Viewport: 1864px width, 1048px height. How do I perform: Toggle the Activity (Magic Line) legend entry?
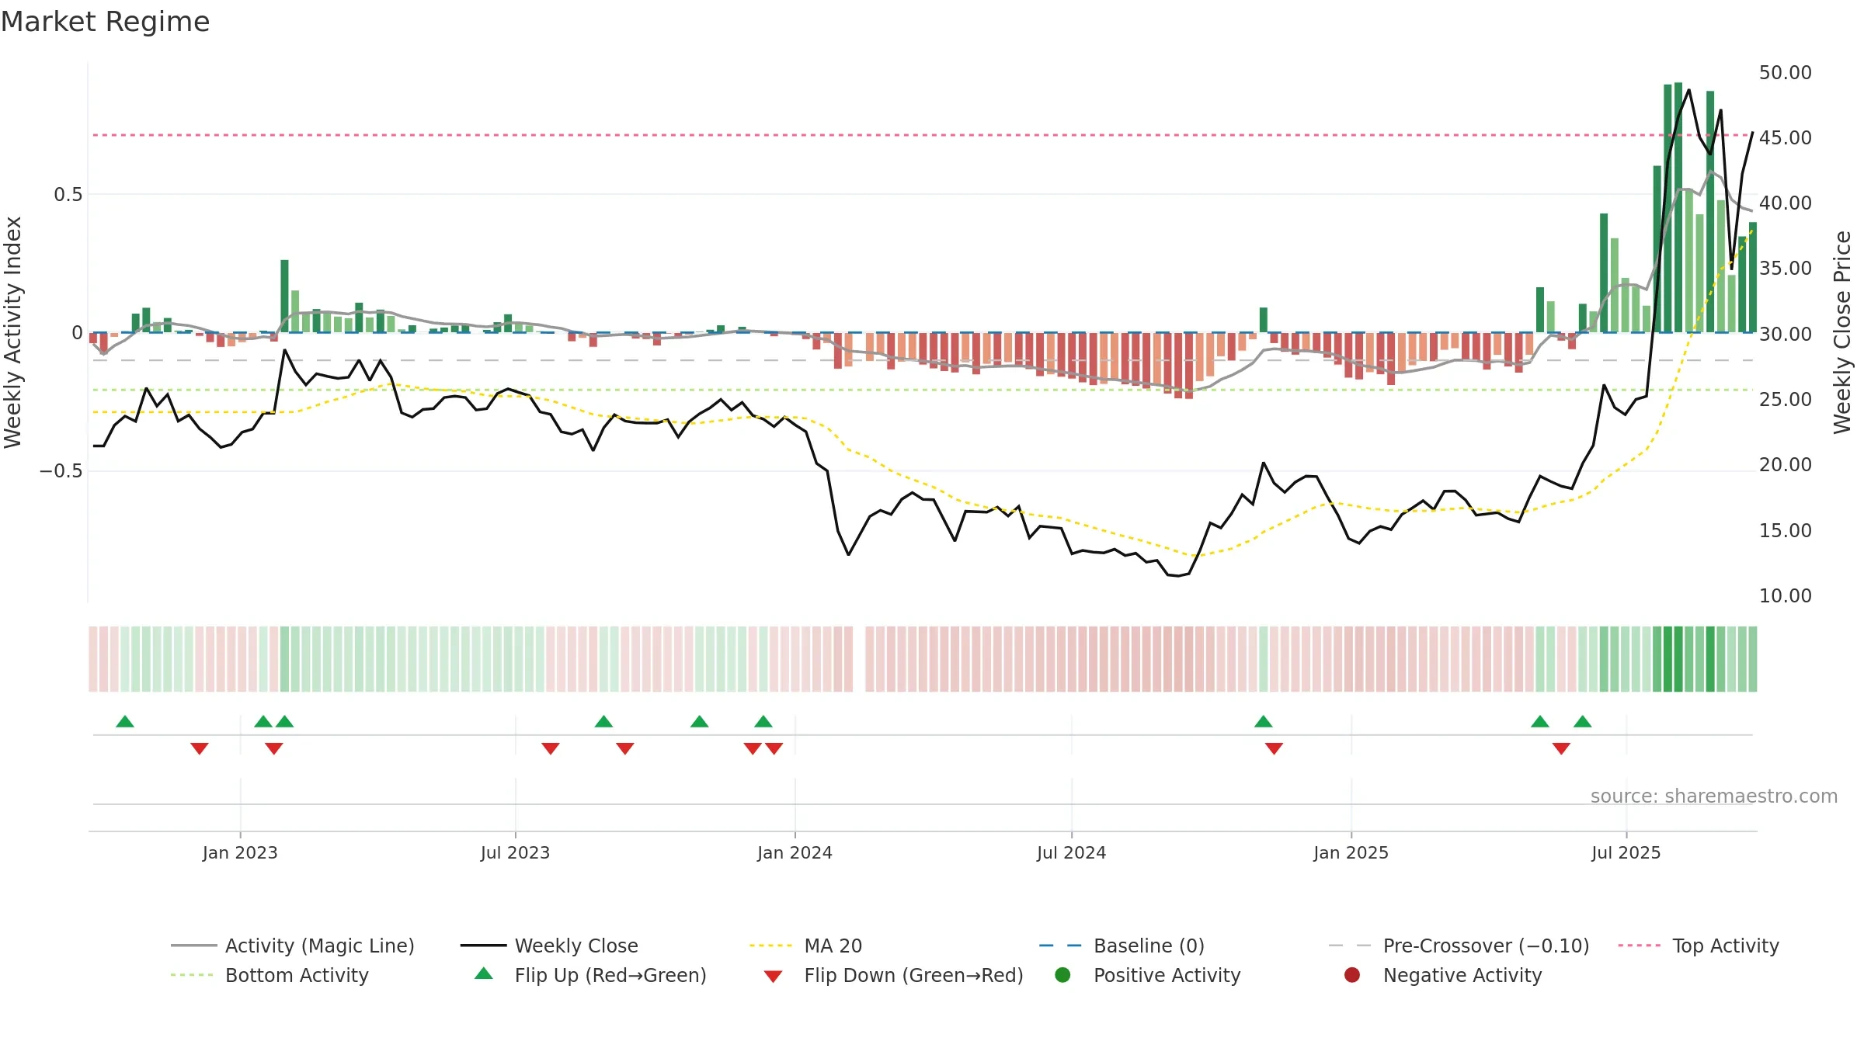tap(293, 946)
